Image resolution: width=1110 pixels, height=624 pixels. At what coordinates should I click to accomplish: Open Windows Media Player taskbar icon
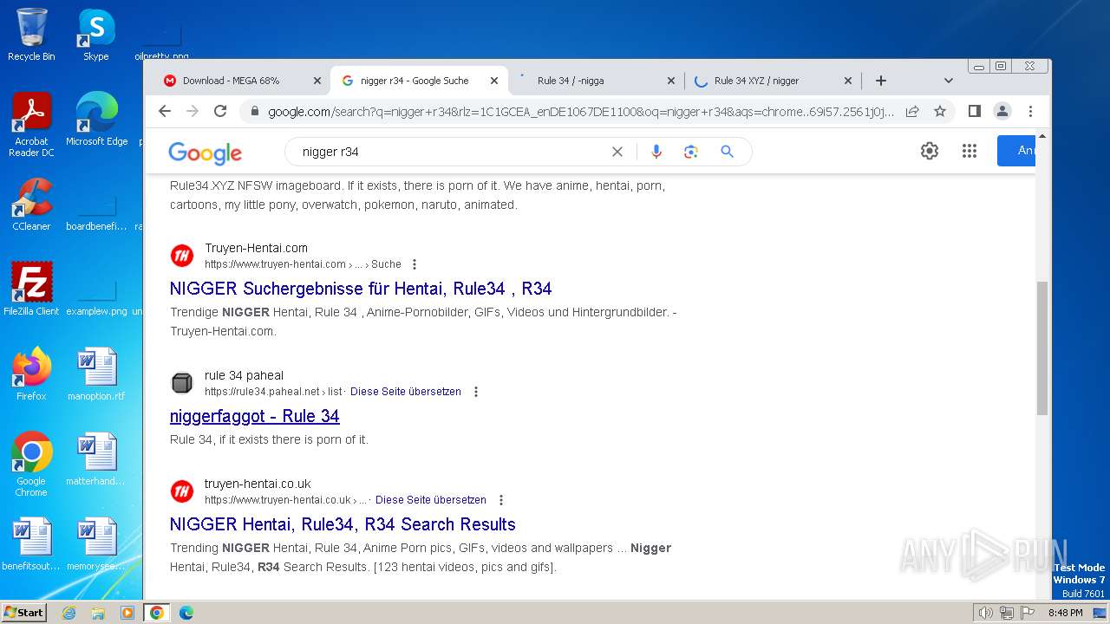point(127,613)
